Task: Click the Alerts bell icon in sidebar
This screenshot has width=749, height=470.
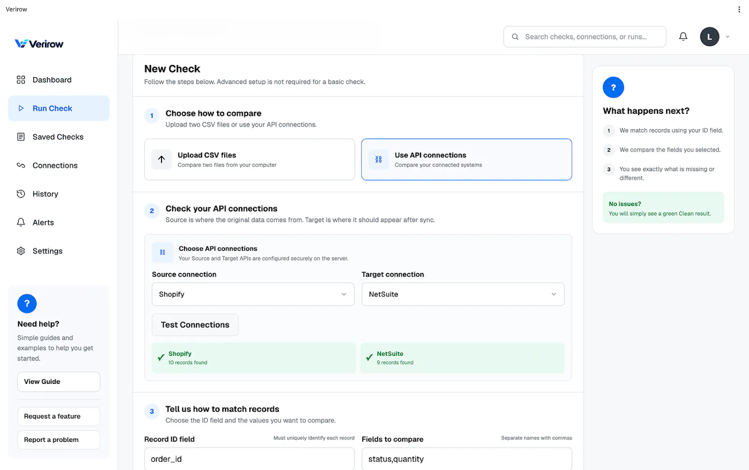Action: tap(21, 222)
